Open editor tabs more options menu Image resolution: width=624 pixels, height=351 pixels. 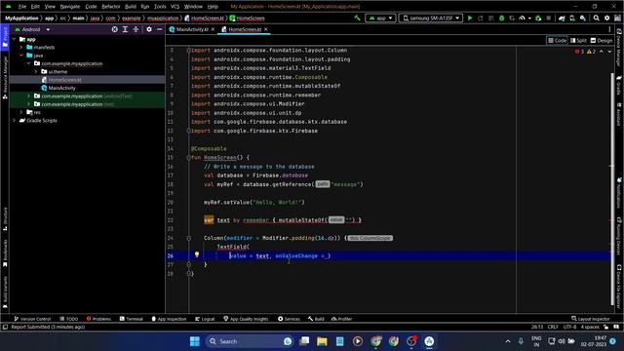pyautogui.click(x=609, y=29)
